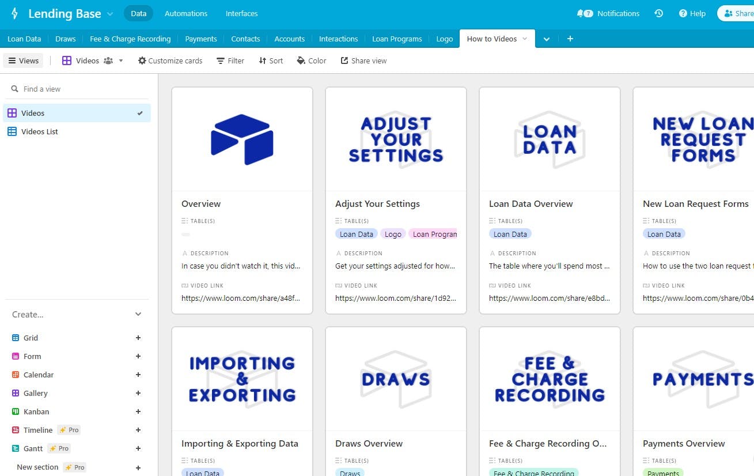Click the Share button
Screen dimensions: 754x476
[x=736, y=13]
